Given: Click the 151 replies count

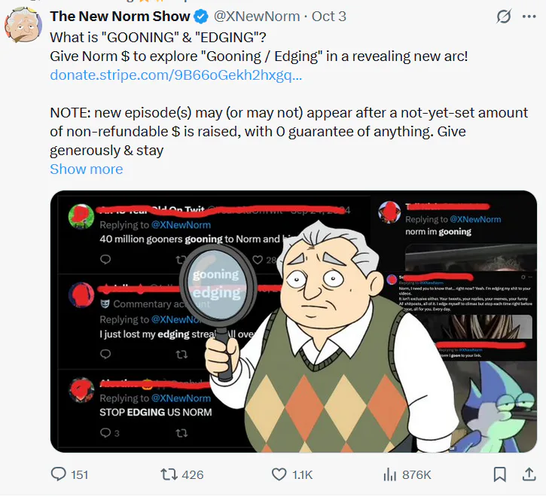Looking at the screenshot, I should [79, 474].
